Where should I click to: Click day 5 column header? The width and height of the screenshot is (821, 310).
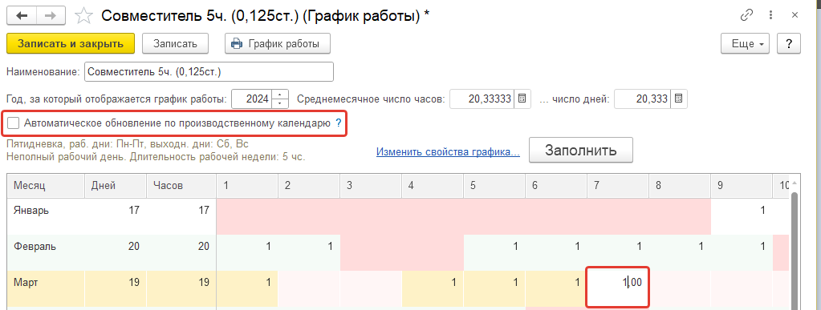click(494, 186)
